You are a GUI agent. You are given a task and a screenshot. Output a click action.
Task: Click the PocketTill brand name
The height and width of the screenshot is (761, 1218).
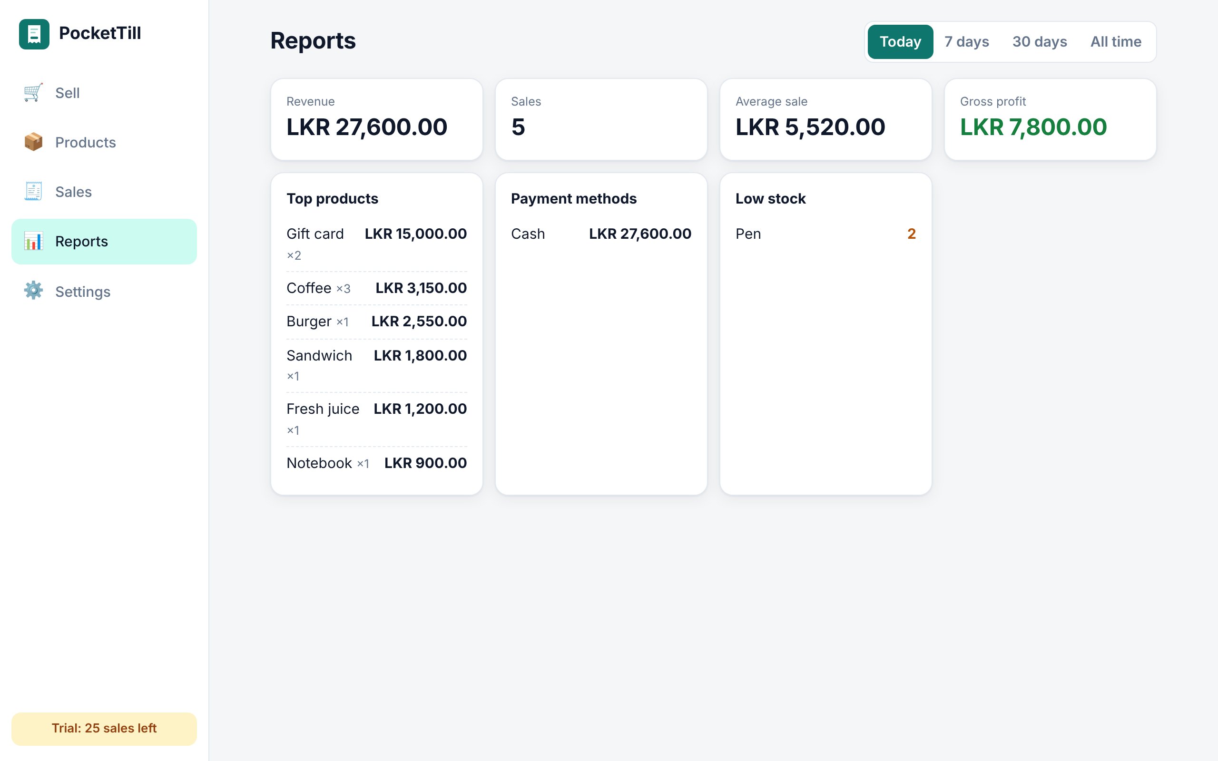[x=100, y=33]
